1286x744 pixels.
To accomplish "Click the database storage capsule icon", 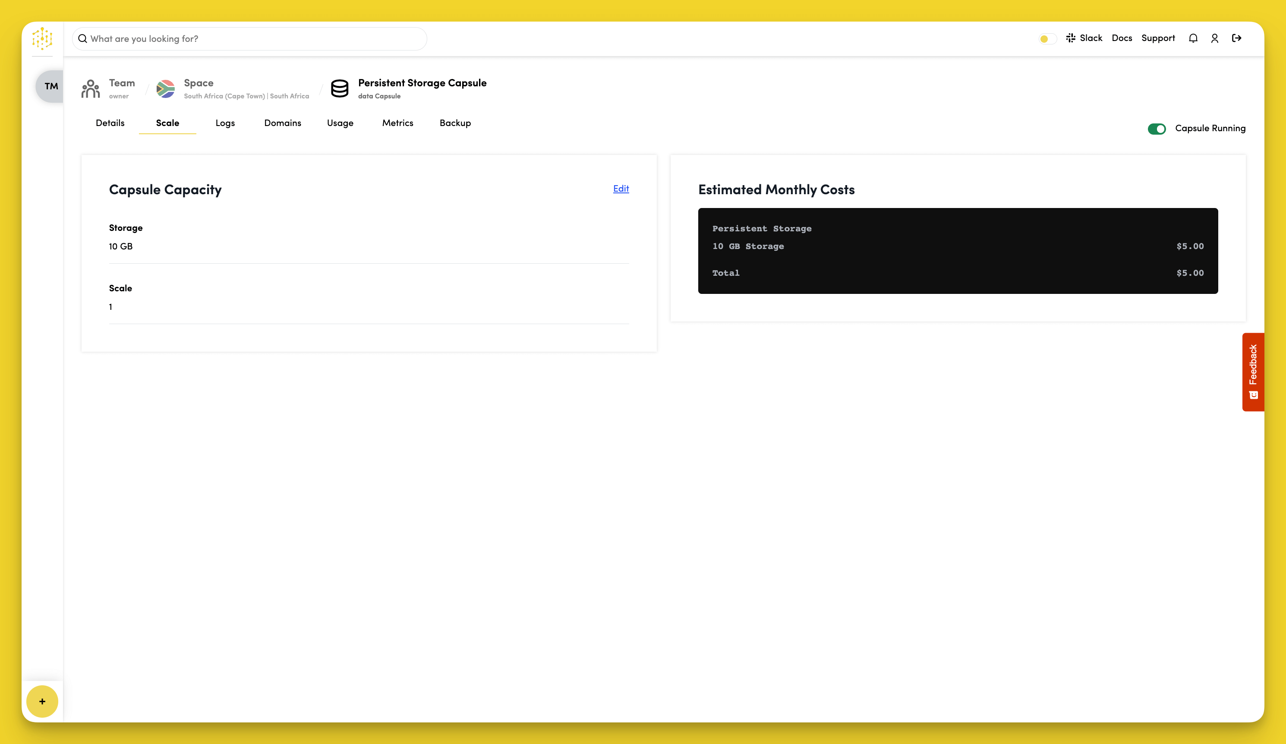I will 339,89.
